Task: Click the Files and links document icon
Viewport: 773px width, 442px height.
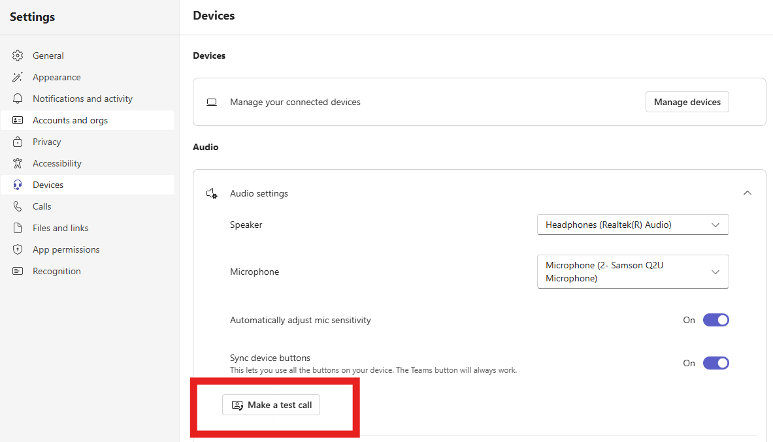Action: 18,228
